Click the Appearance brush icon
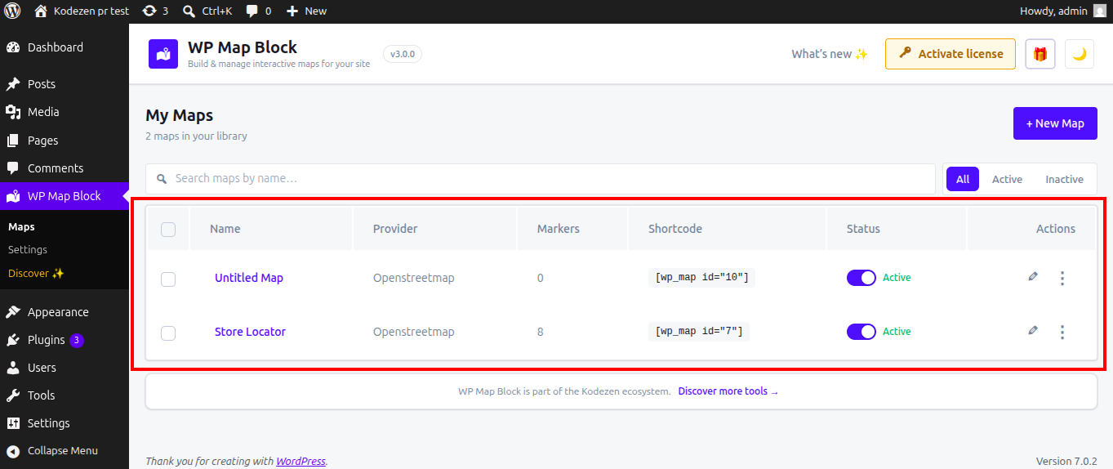Image resolution: width=1113 pixels, height=469 pixels. (x=13, y=312)
